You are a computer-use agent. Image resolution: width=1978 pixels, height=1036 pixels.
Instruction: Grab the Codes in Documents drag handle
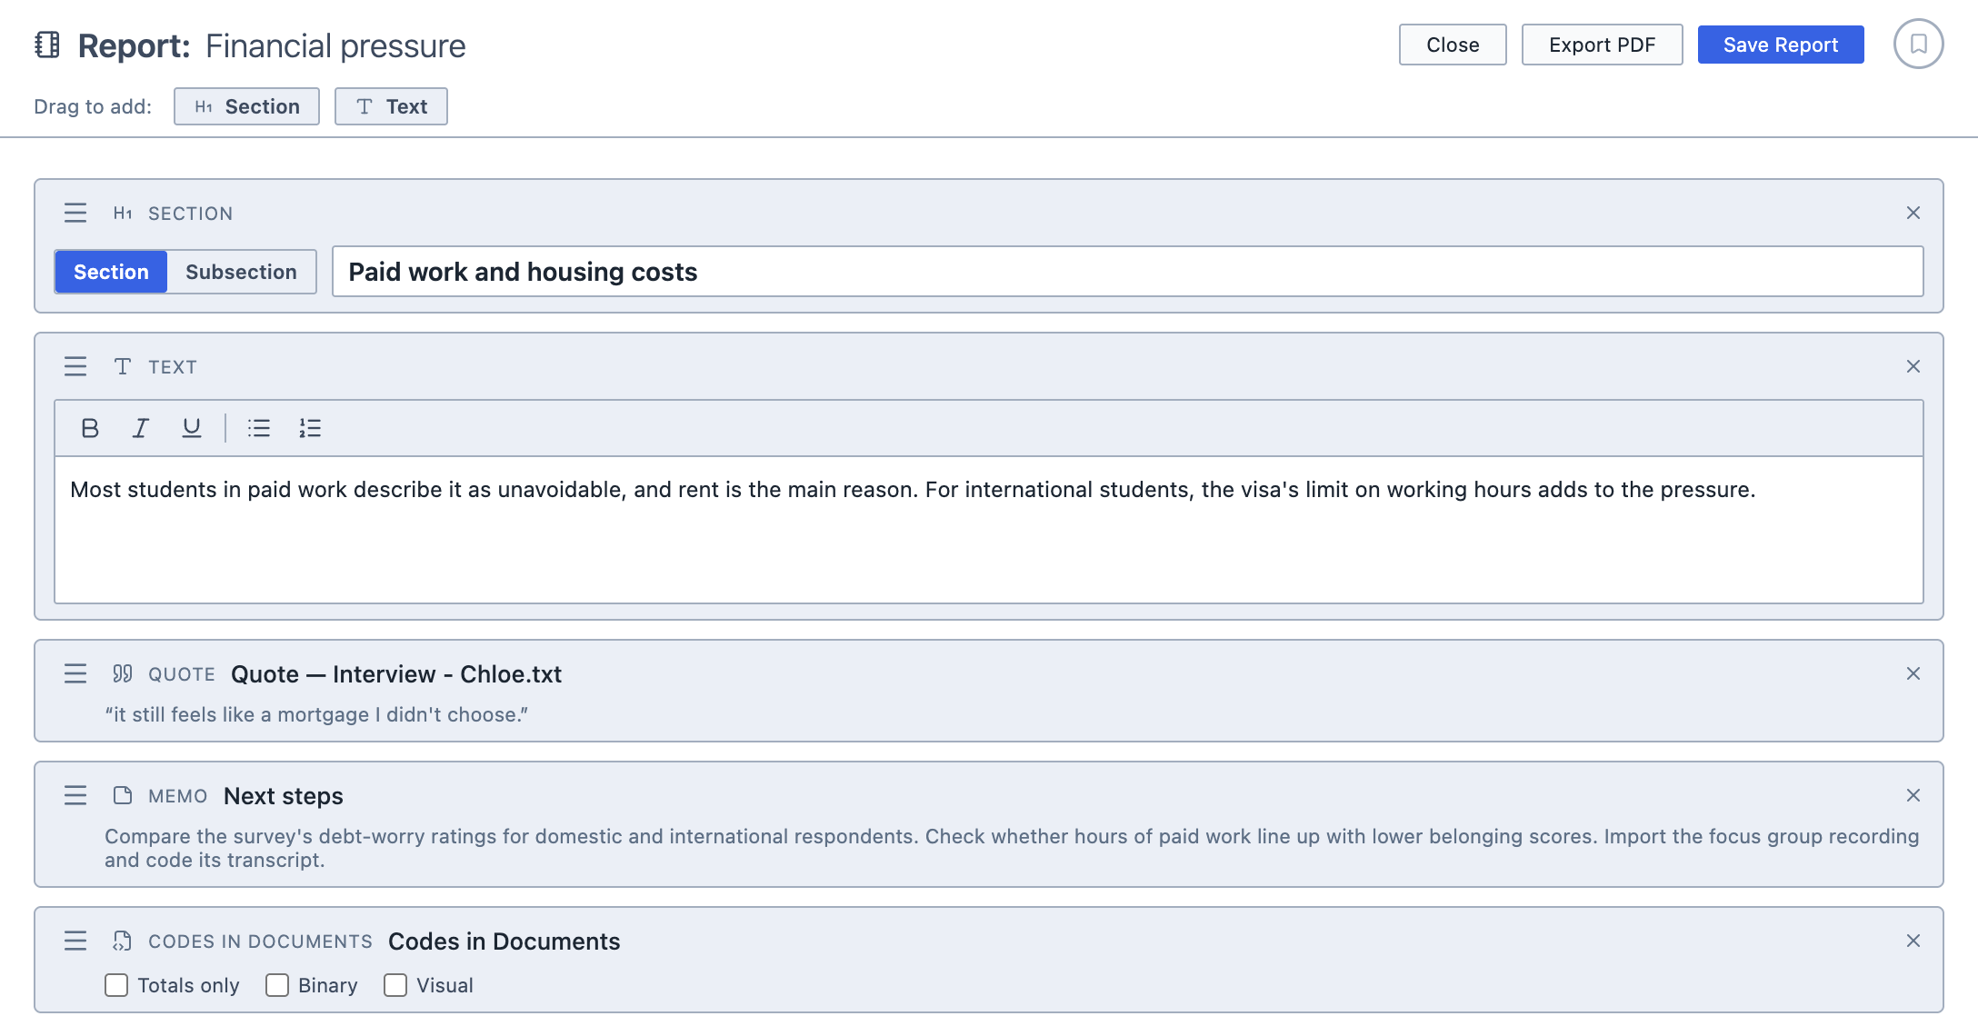75,941
